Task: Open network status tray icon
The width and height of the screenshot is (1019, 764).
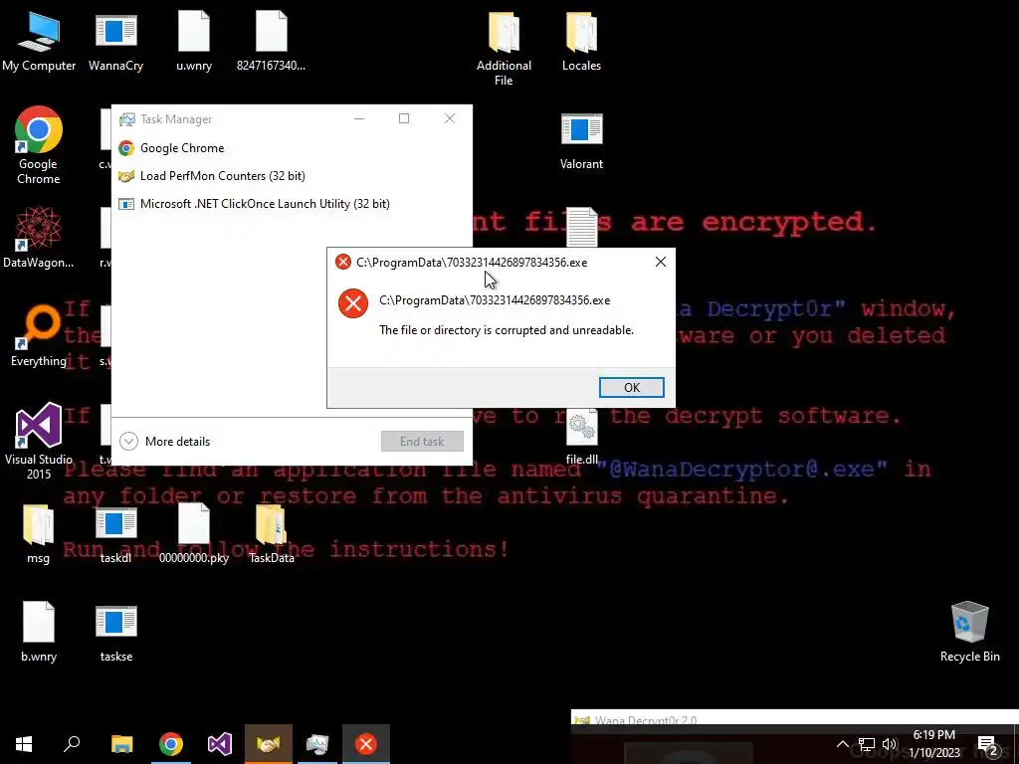Action: click(867, 744)
